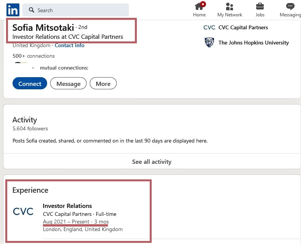Select the Investor Relations job title
The image size is (301, 244).
coord(67,206)
